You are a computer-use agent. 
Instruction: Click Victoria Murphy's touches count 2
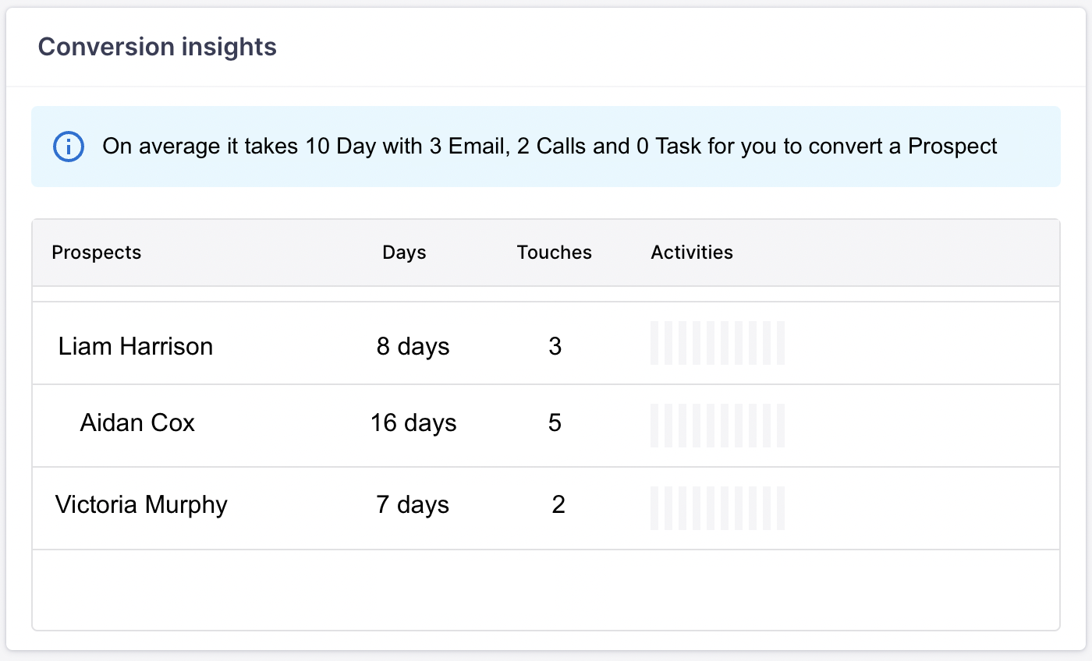tap(558, 504)
